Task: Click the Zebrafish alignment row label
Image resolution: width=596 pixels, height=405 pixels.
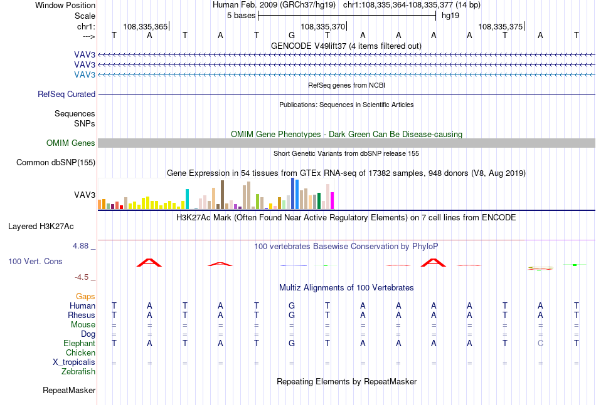Action: pos(78,372)
